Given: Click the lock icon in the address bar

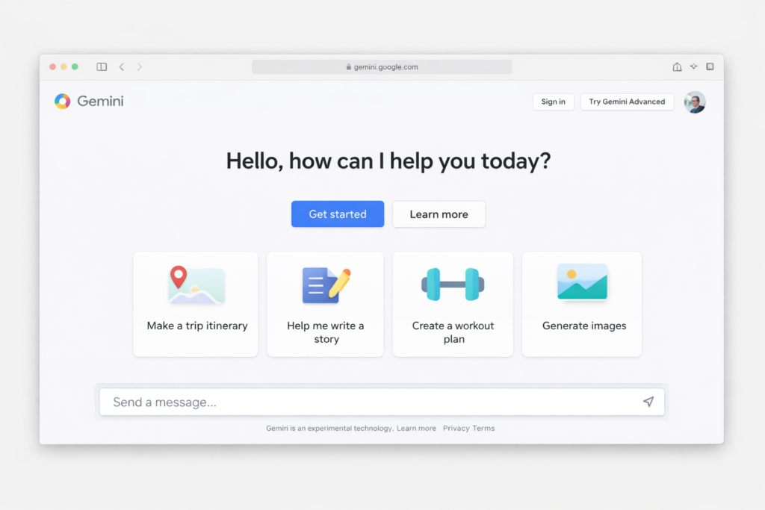Looking at the screenshot, I should tap(348, 66).
